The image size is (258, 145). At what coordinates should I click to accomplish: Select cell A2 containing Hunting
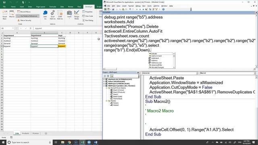pyautogui.click(x=17, y=38)
